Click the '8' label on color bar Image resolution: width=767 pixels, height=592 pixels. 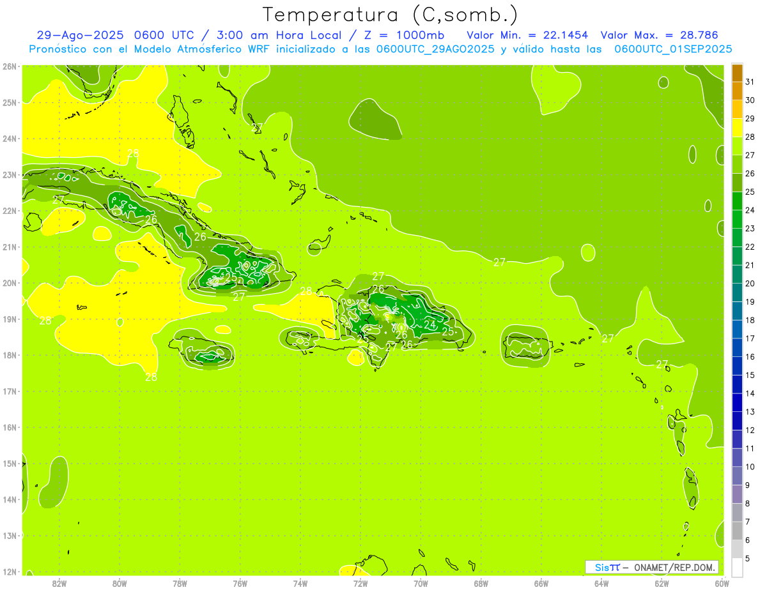click(748, 503)
